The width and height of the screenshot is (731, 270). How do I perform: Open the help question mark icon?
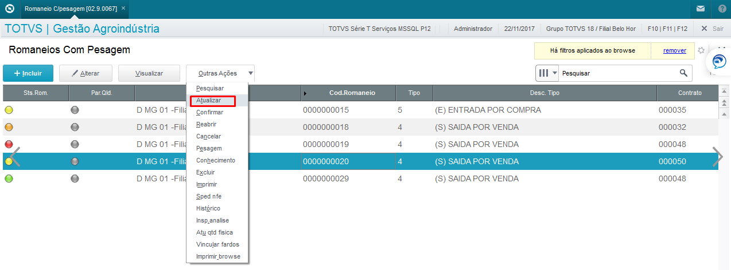pyautogui.click(x=722, y=9)
